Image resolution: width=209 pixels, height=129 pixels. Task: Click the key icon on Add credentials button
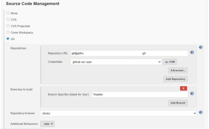[167, 62]
